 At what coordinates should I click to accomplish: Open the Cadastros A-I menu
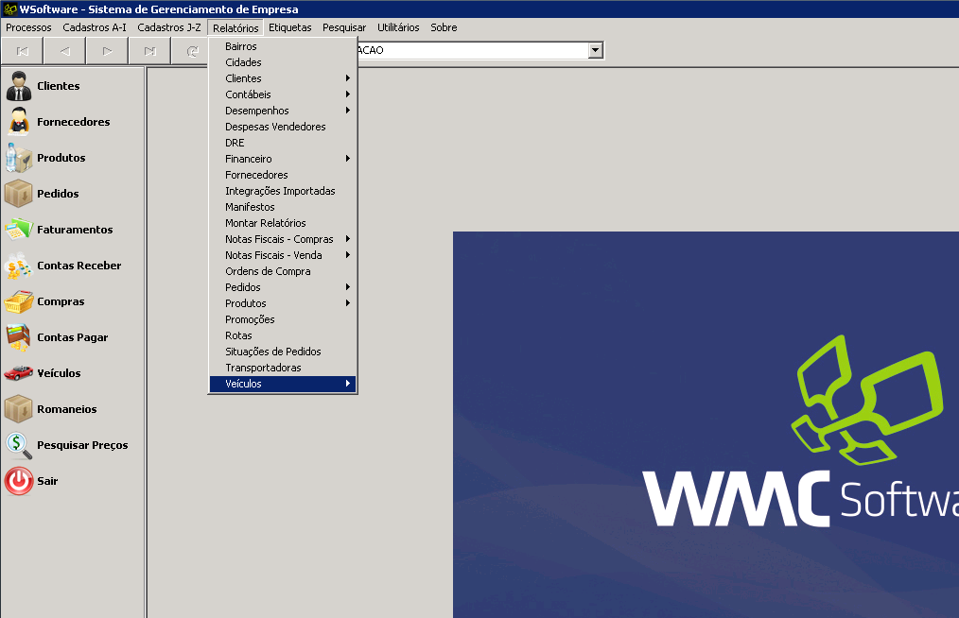click(95, 27)
